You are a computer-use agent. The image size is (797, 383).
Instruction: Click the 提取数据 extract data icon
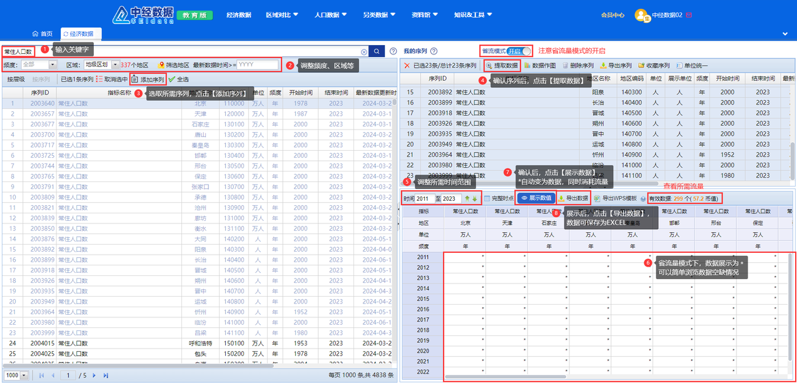click(489, 66)
